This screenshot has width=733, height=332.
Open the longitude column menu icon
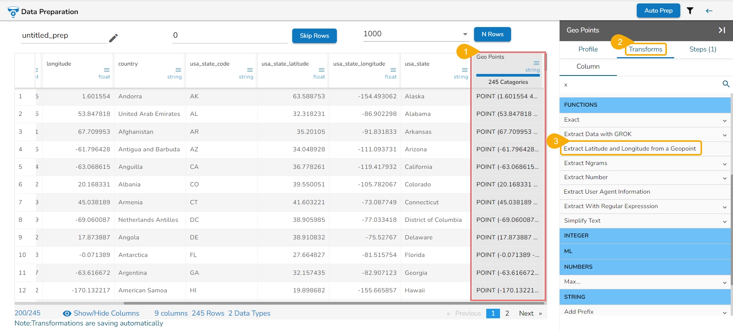pyautogui.click(x=107, y=70)
